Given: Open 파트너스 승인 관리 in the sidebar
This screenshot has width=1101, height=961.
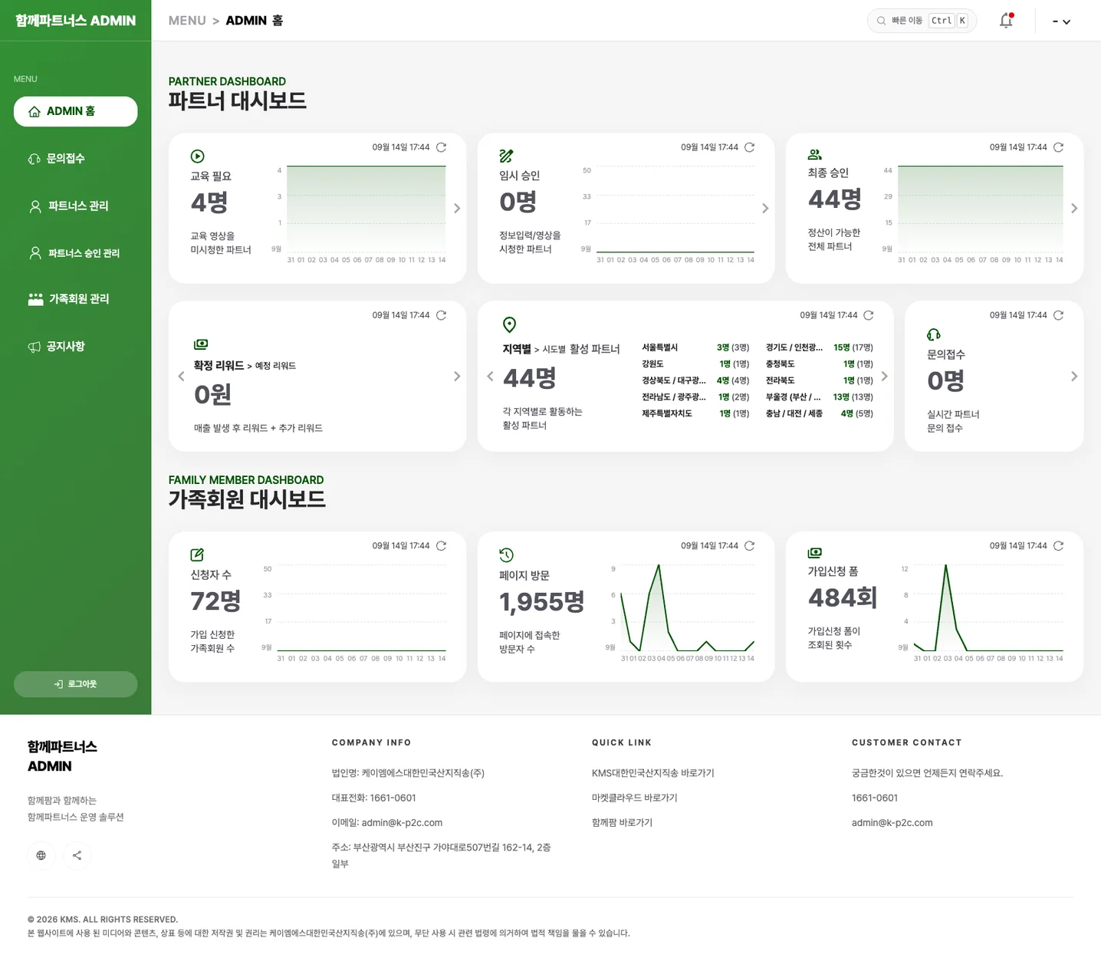Looking at the screenshot, I should pos(76,253).
